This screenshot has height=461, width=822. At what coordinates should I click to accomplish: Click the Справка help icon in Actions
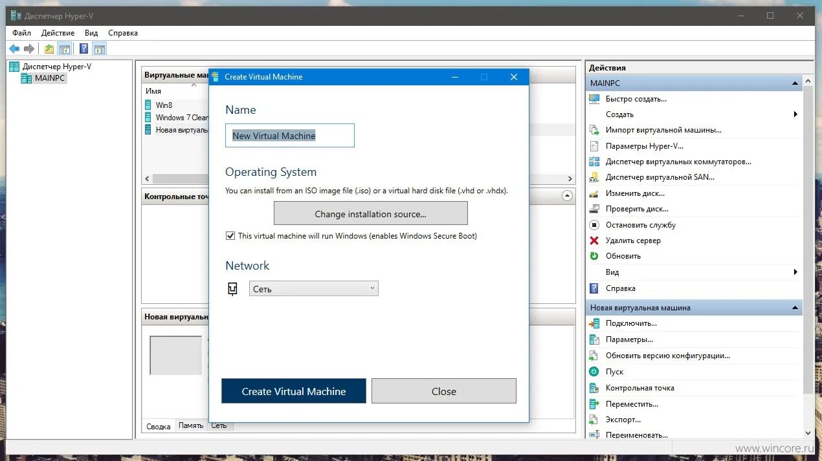pyautogui.click(x=594, y=288)
